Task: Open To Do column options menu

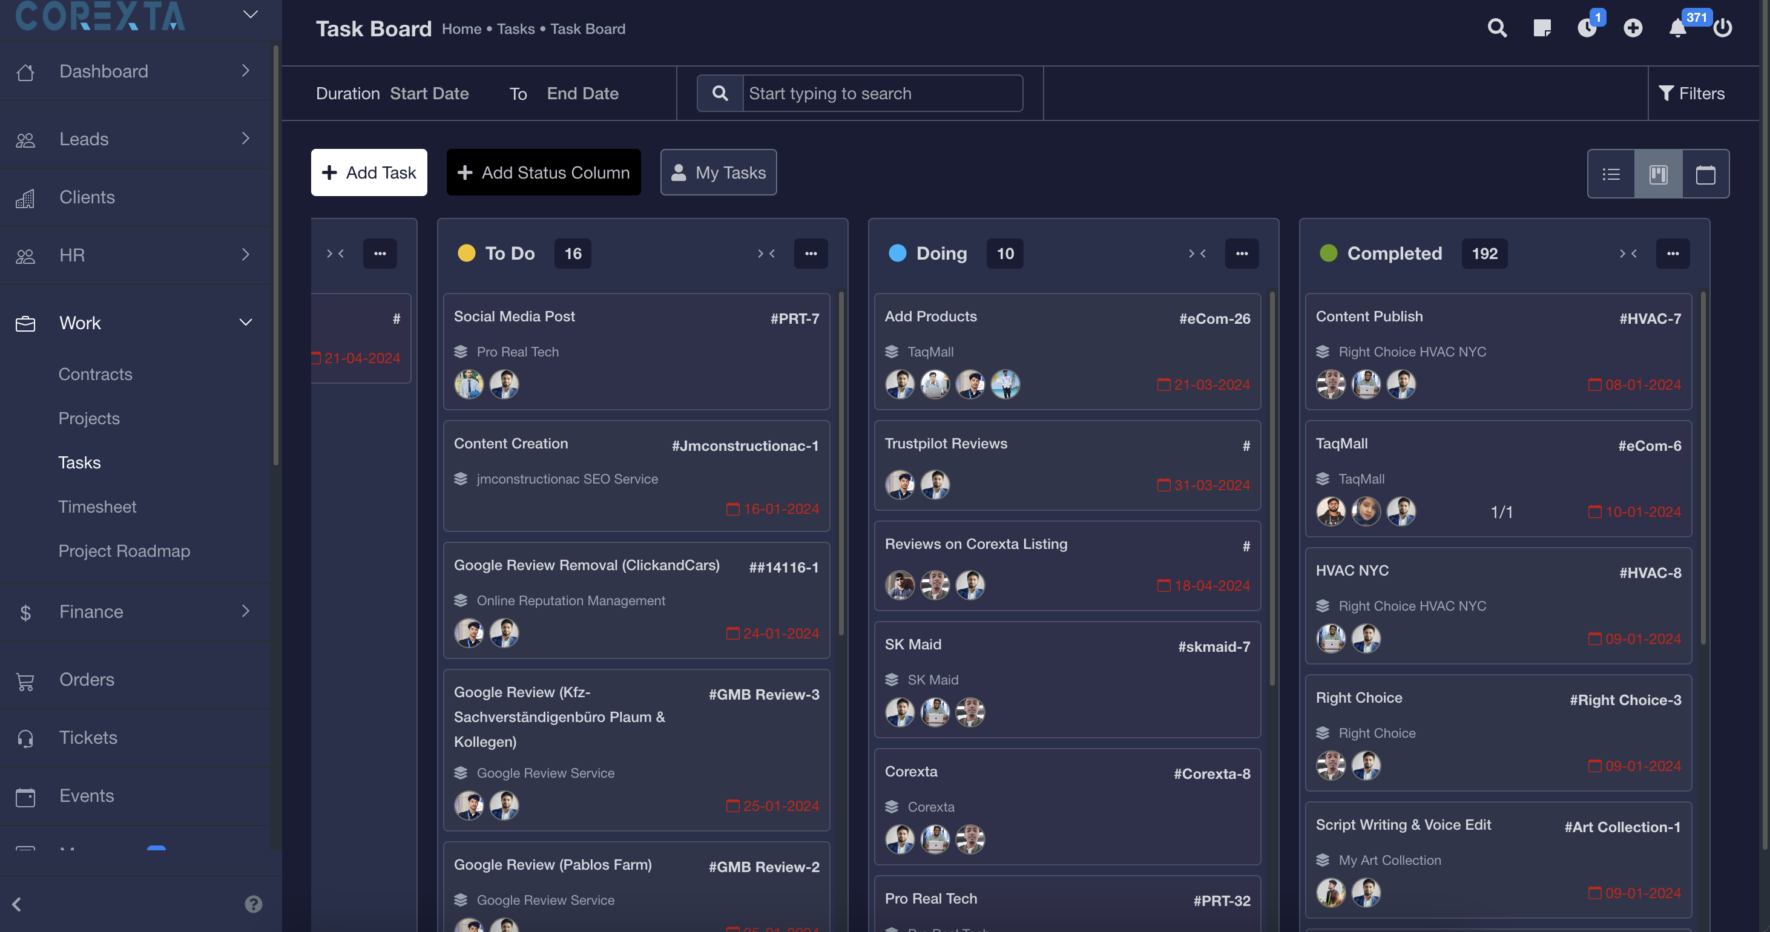Action: click(811, 254)
